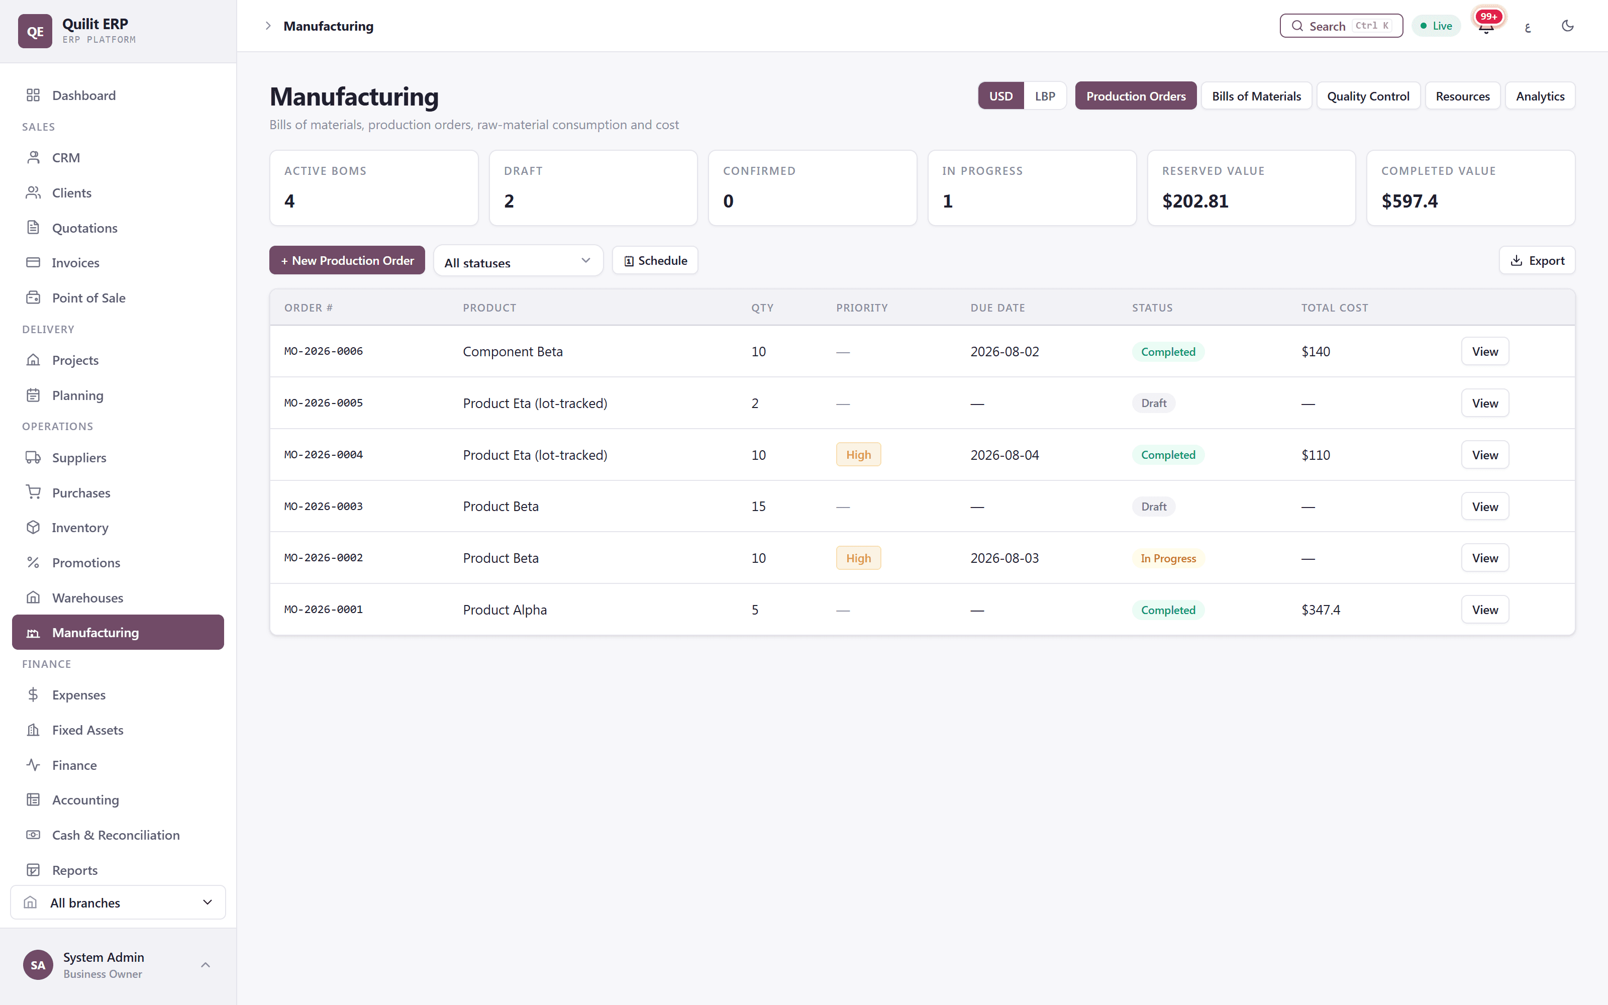Click the Inventory box icon
Image resolution: width=1608 pixels, height=1005 pixels.
(x=33, y=527)
